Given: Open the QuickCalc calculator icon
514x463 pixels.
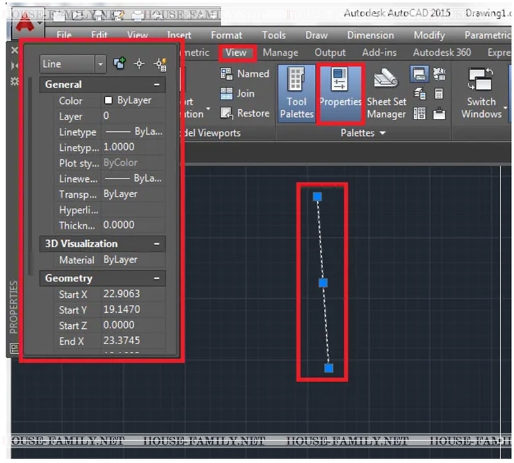Looking at the screenshot, I should click(439, 94).
